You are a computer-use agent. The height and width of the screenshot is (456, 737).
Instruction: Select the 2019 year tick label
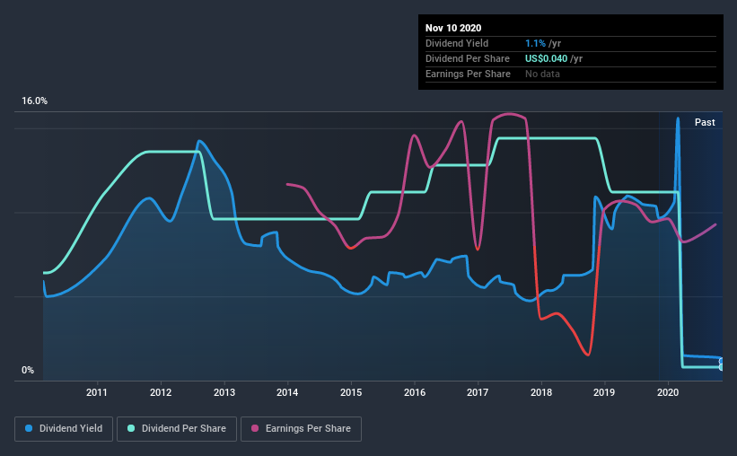click(x=604, y=392)
